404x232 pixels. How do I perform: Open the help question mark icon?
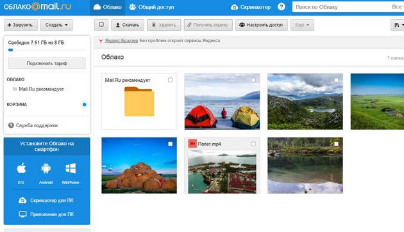point(282,7)
